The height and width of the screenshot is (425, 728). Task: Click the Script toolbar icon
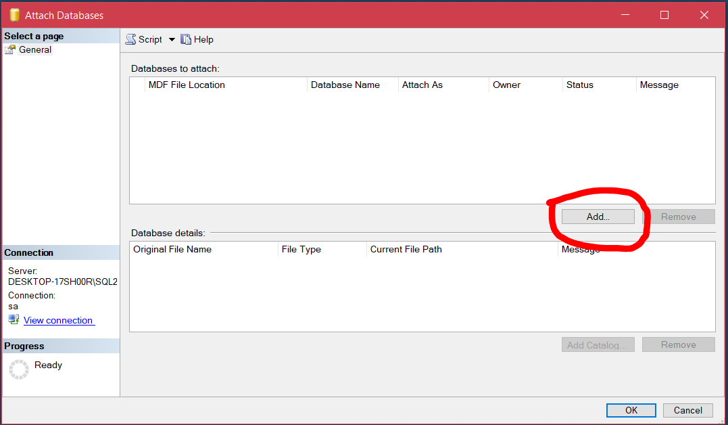(131, 39)
